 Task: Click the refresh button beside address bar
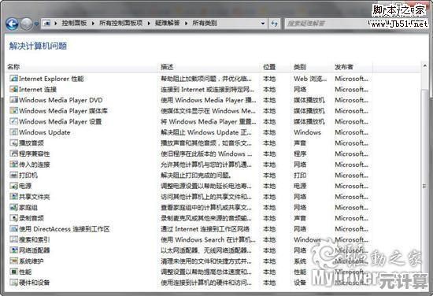click(274, 24)
